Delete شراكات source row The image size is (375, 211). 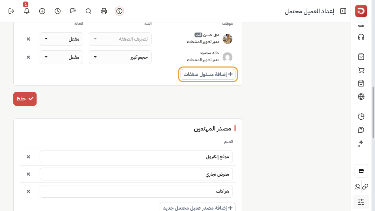28,191
